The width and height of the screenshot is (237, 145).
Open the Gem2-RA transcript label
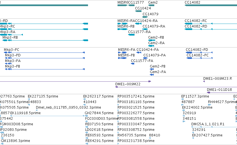tap(157, 43)
